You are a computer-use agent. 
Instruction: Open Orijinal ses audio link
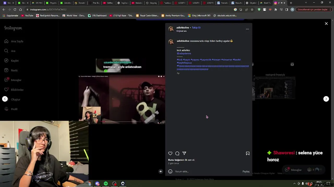(x=181, y=31)
